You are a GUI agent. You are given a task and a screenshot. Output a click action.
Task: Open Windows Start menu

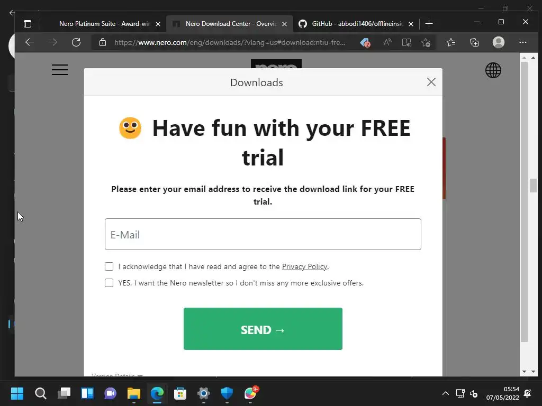[17, 393]
